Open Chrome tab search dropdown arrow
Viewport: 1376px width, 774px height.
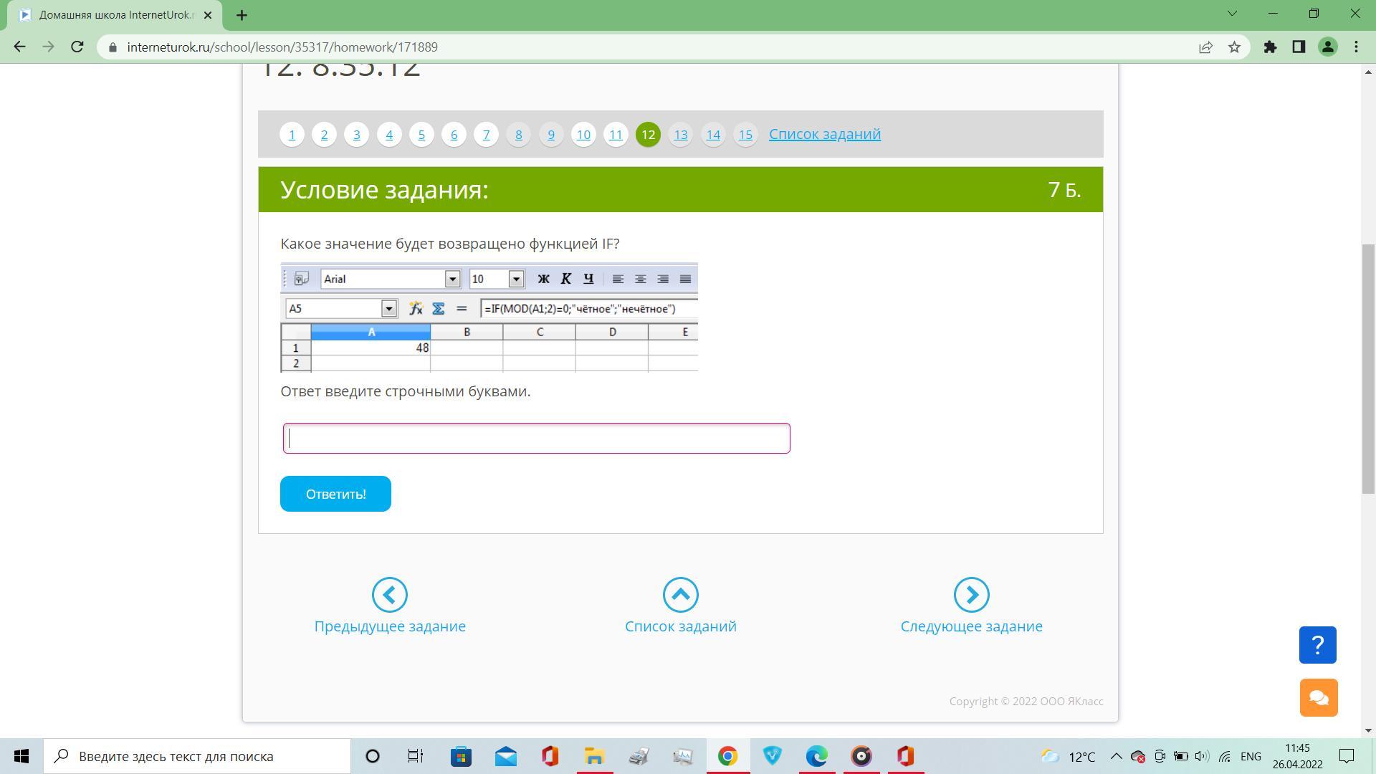pos(1233,14)
